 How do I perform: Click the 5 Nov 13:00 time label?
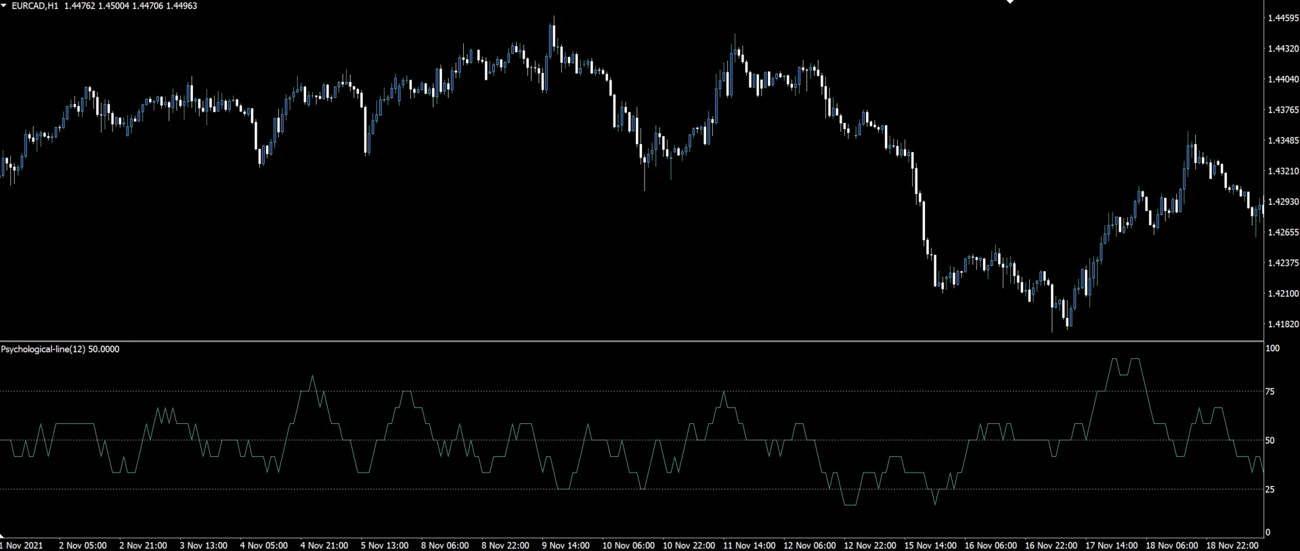pos(385,546)
